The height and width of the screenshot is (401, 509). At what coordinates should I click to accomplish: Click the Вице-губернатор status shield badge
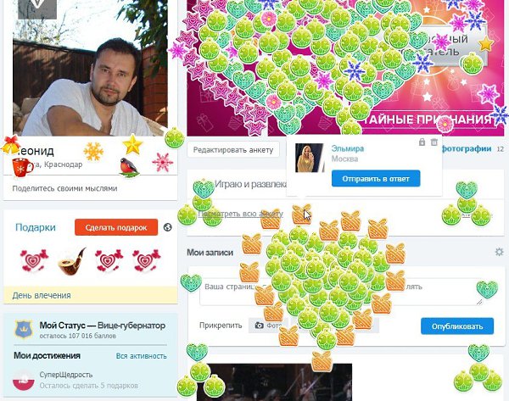[24, 329]
